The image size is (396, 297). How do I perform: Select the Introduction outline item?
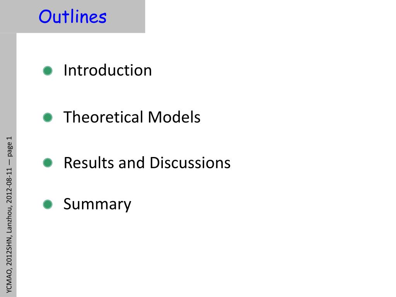[x=108, y=70]
